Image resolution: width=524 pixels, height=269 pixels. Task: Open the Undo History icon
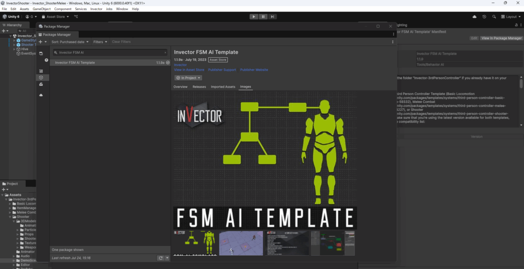point(484,17)
